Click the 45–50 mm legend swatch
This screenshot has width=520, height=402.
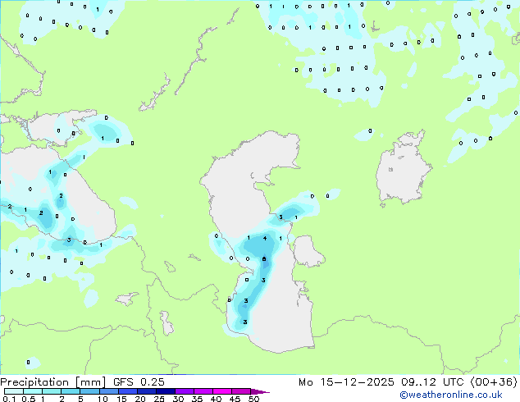tap(241, 391)
